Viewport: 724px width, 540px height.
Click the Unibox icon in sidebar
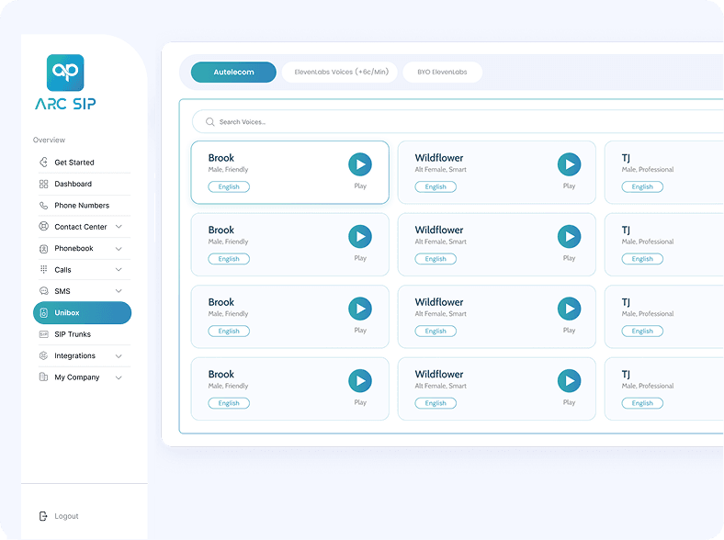point(44,313)
